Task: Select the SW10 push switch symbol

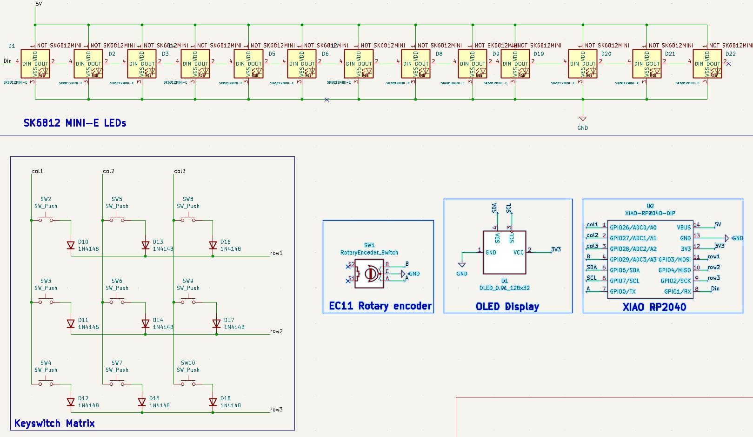Action: (188, 382)
